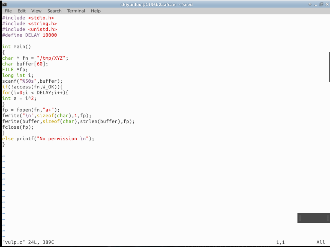The width and height of the screenshot is (330, 247).
Task: Open the Terminal menu
Action: (76, 11)
